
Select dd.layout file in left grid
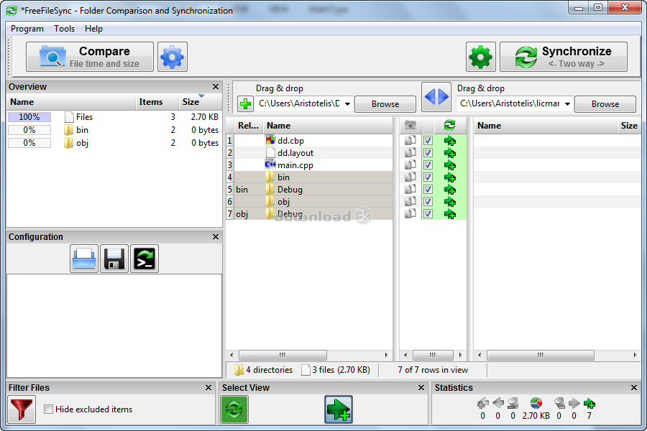[295, 153]
